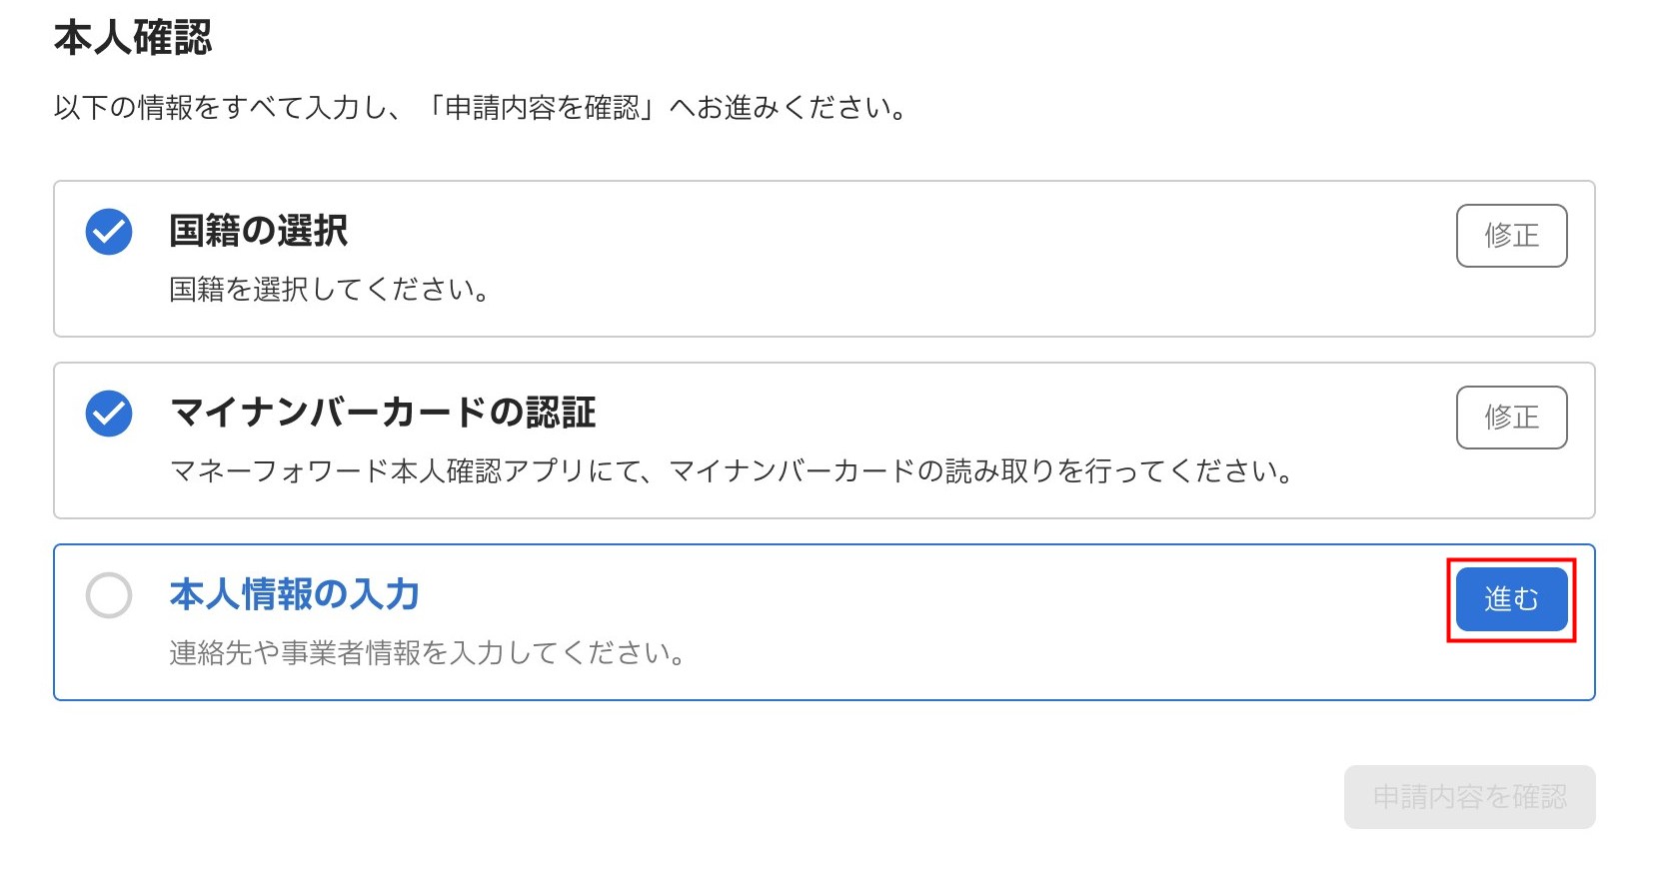Select the empty circle beside 本人情報の入力
The image size is (1659, 869).
109,595
